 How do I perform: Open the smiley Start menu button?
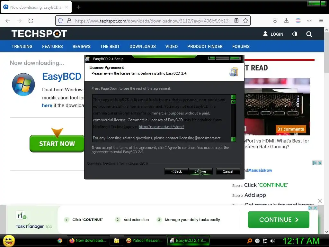(9, 241)
